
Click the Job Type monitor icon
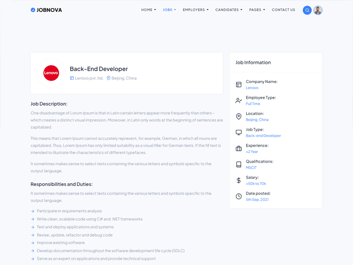239,132
